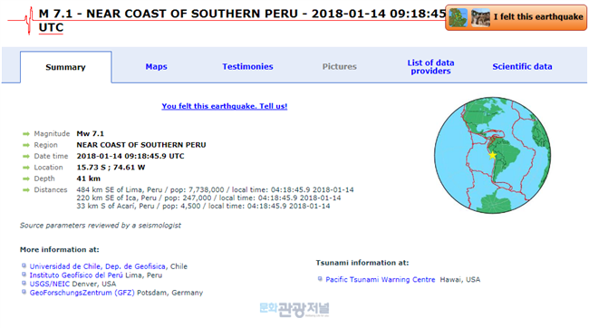Click the green arrow beside Depth

pos(26,178)
